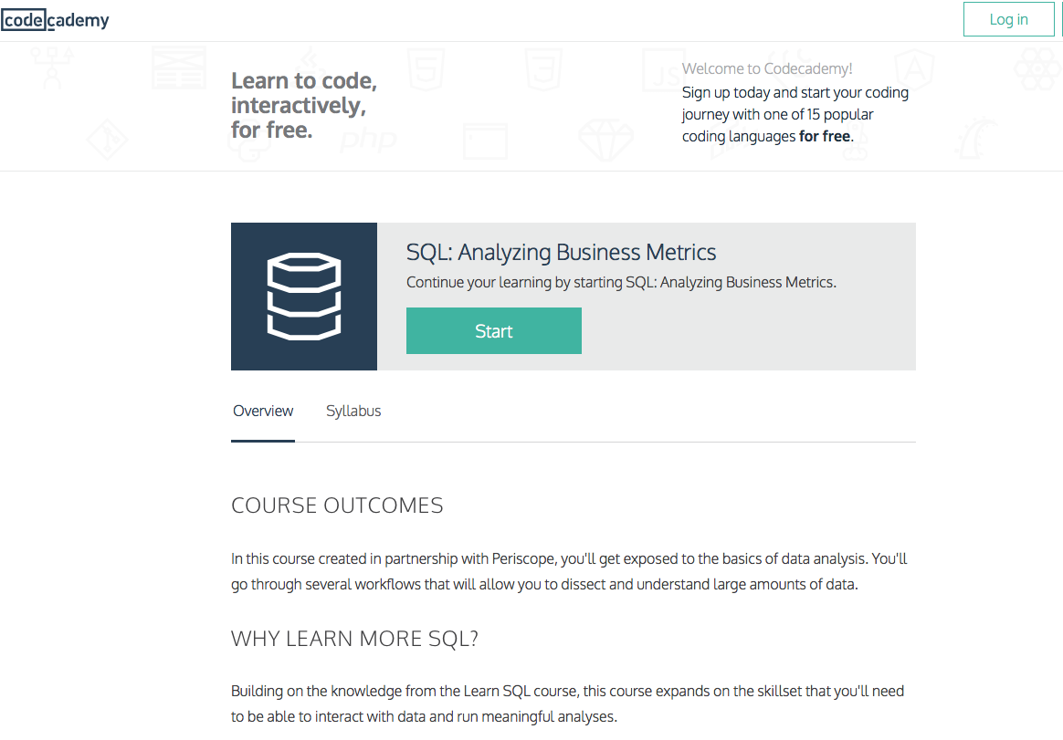Viewport: 1063px width, 740px height.
Task: Click the faint php logo in banner
Action: pyautogui.click(x=367, y=141)
